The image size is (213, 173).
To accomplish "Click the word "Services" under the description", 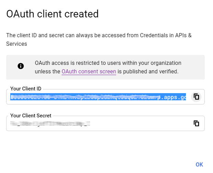I will (16, 44).
